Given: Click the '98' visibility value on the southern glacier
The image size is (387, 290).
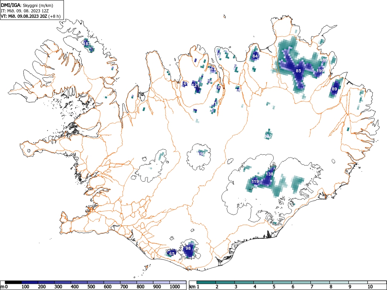Looking at the screenshot, I should [188, 248].
